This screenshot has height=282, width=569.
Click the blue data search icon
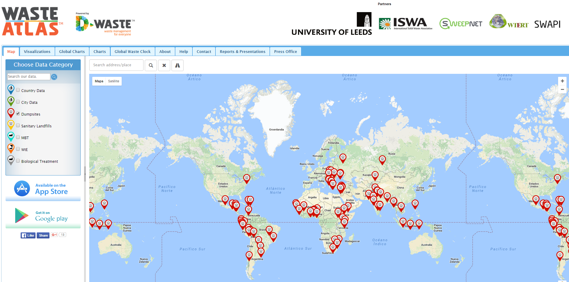click(54, 77)
